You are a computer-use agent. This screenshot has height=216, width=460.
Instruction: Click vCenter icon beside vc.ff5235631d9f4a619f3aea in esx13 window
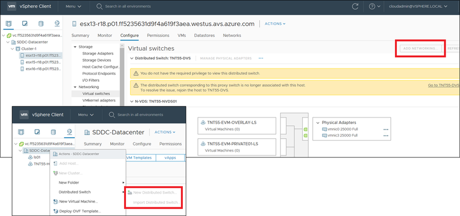pos(9,36)
